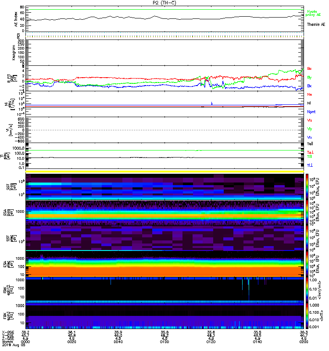Click the blue 'Bx' legend label
The height and width of the screenshot is (351, 329).
309,86
